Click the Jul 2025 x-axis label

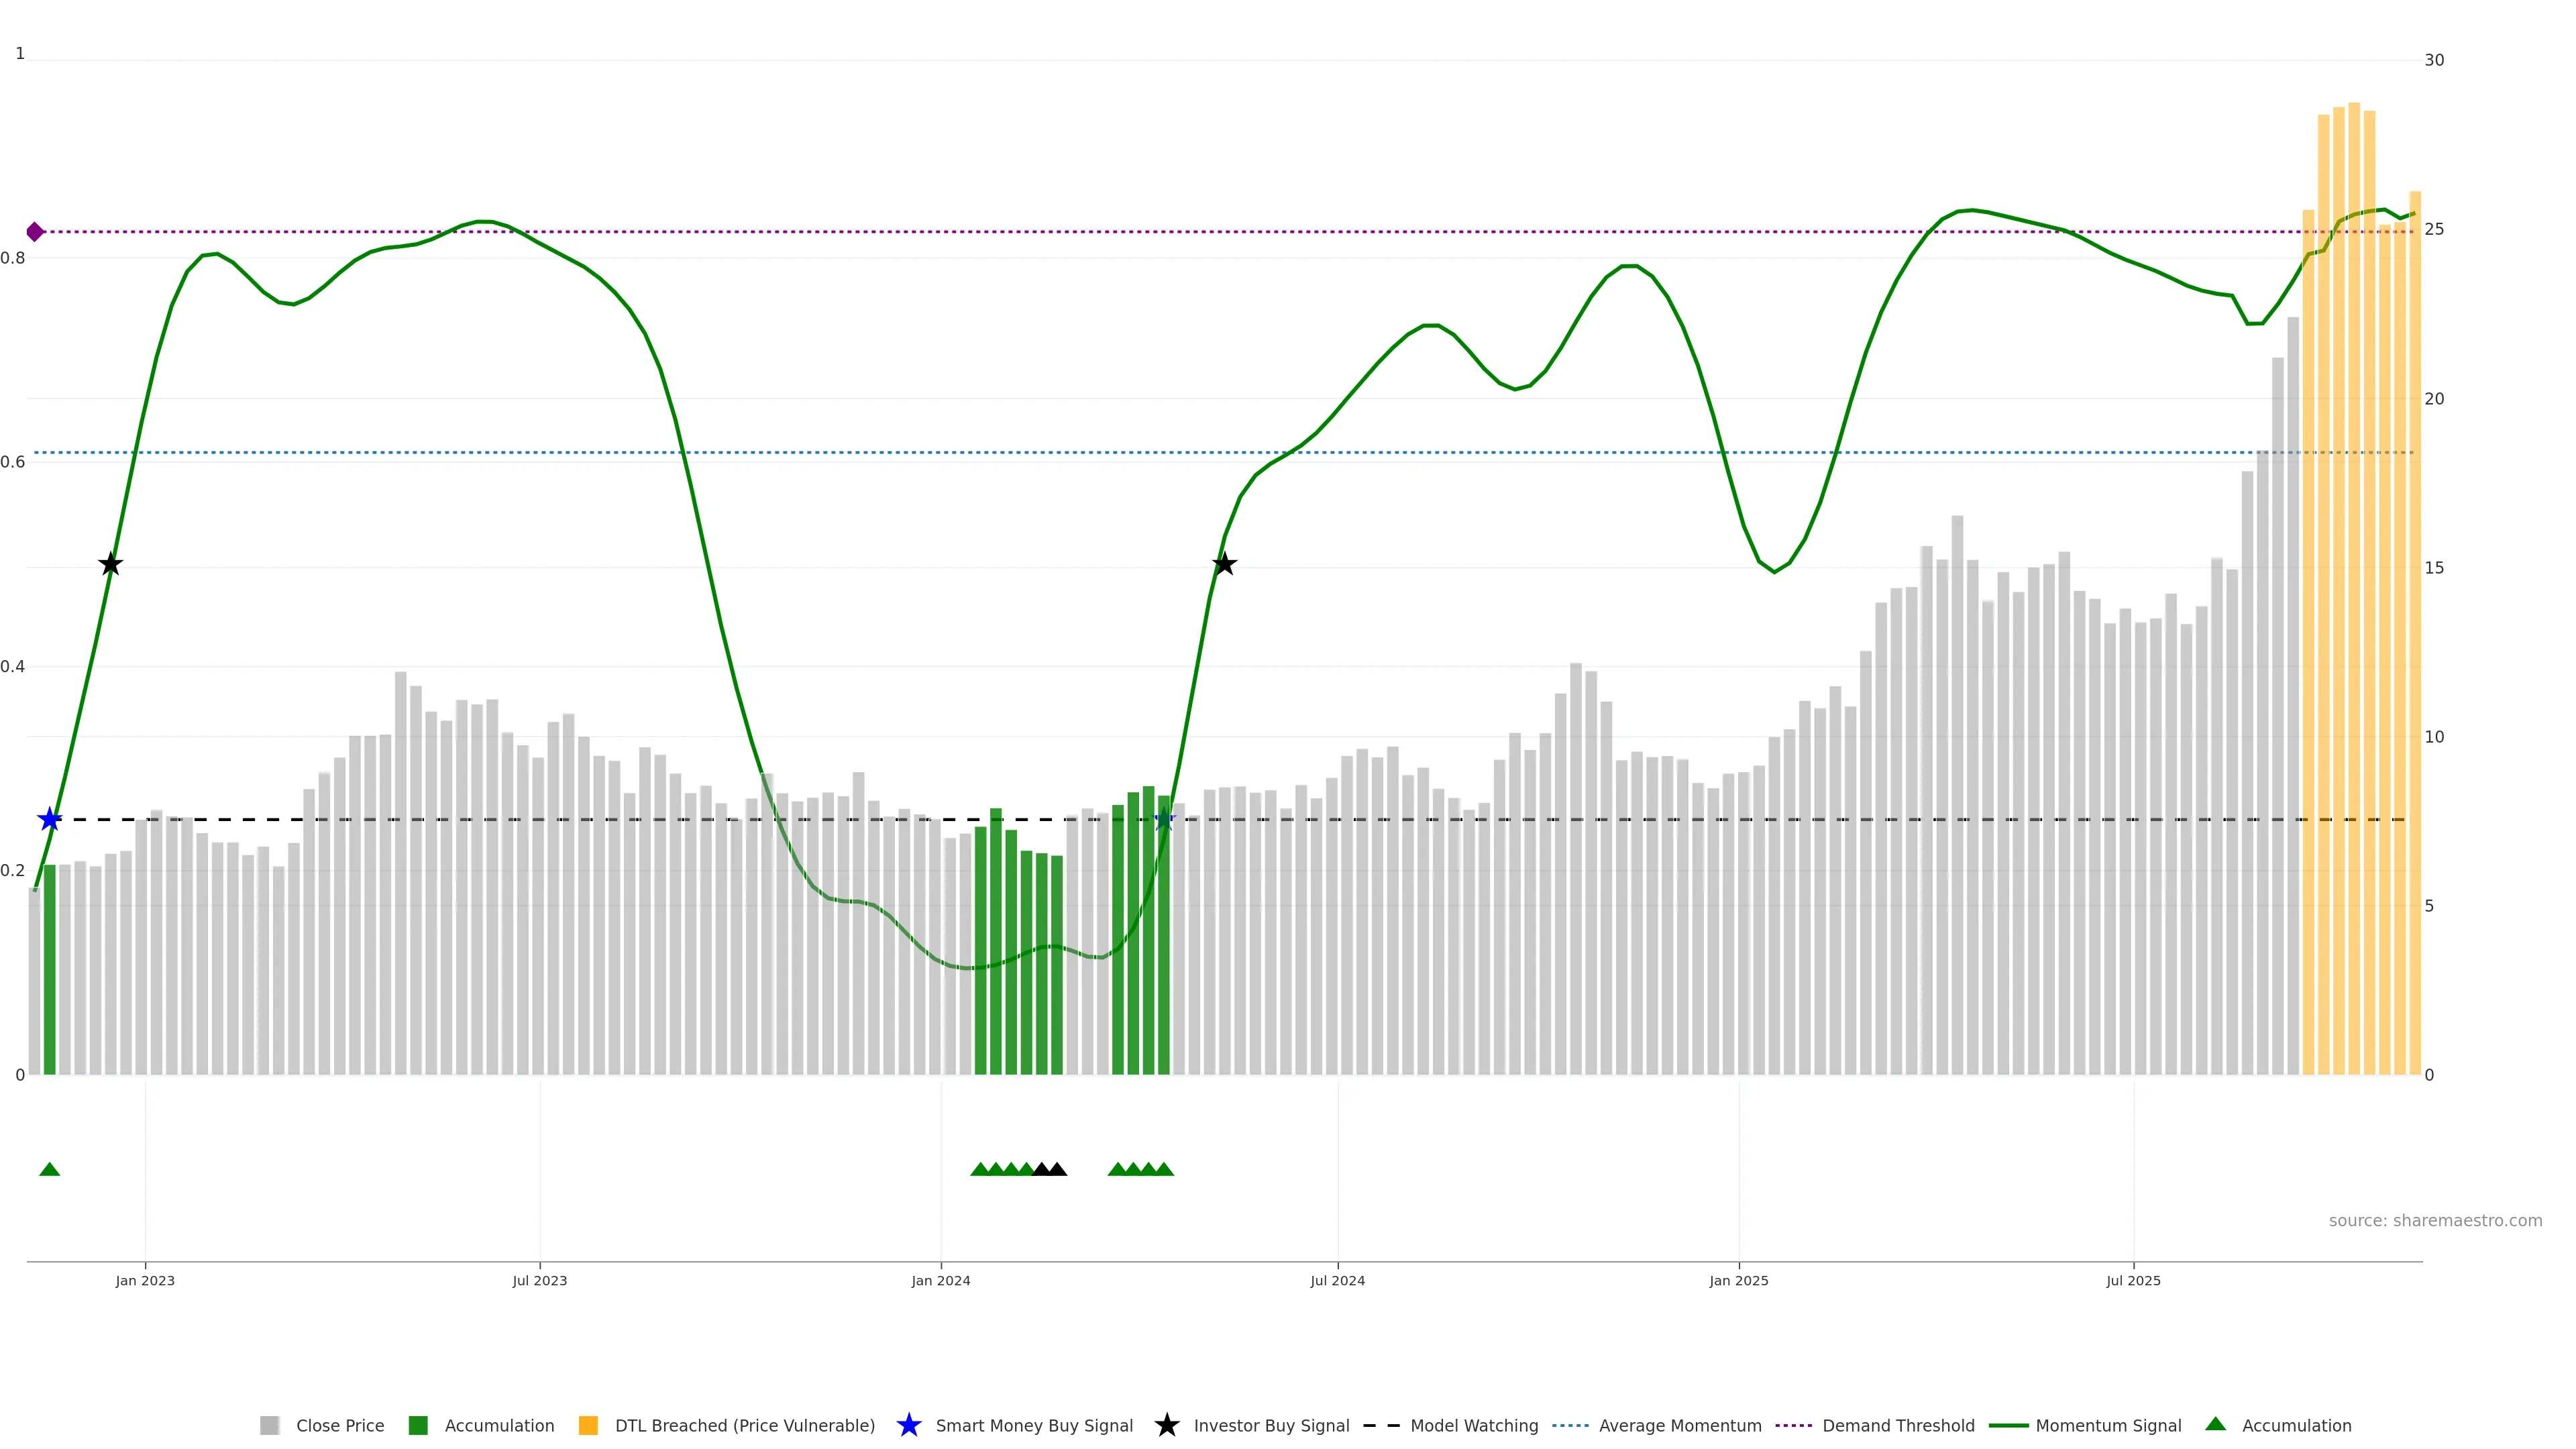coord(2133,1280)
